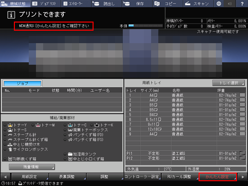
Task: Click the トナーC toner icon
Action: tap(71, 125)
